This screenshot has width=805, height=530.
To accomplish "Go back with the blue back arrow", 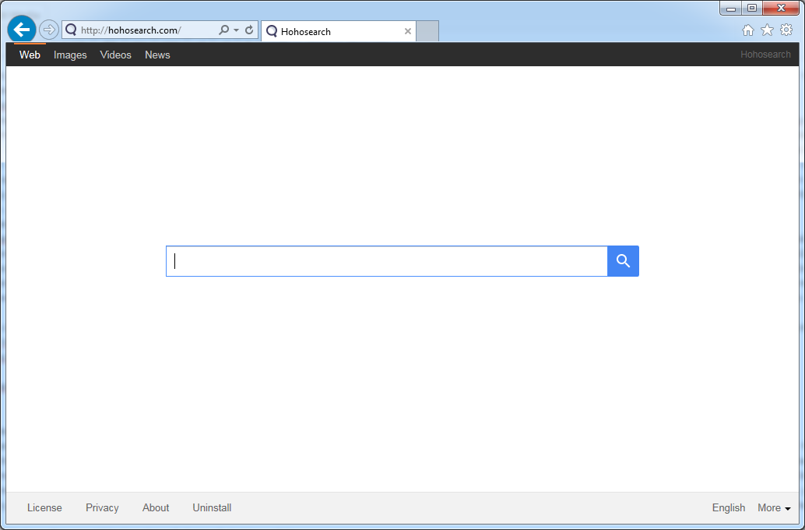I will point(22,30).
